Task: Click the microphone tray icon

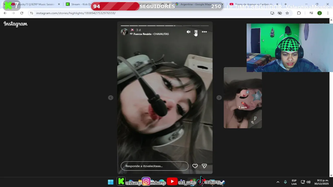Action: click(x=285, y=182)
